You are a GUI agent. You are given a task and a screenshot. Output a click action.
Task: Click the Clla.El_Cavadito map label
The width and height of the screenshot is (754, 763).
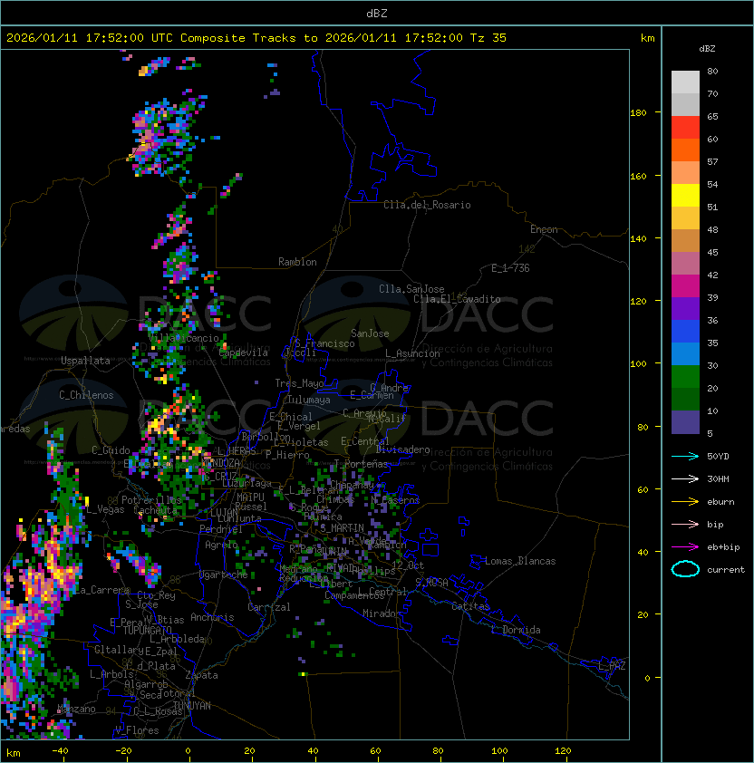(x=457, y=299)
